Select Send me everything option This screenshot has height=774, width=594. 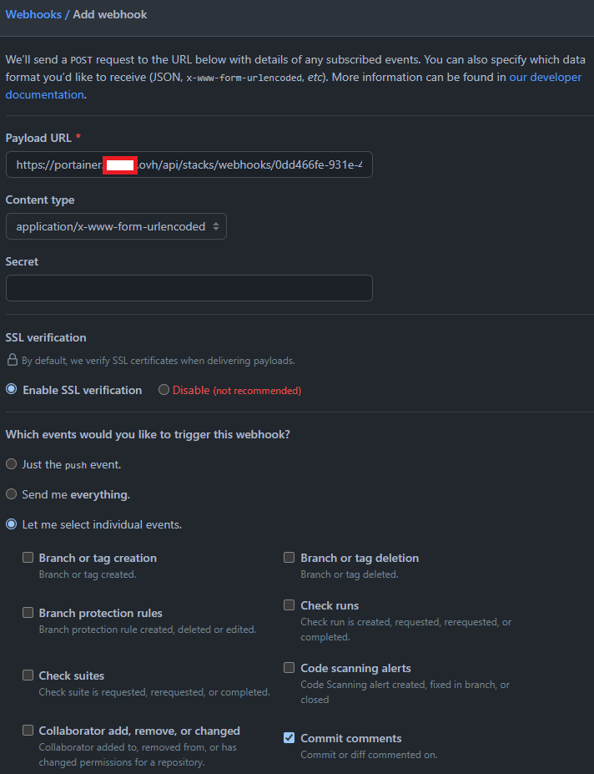pos(12,494)
